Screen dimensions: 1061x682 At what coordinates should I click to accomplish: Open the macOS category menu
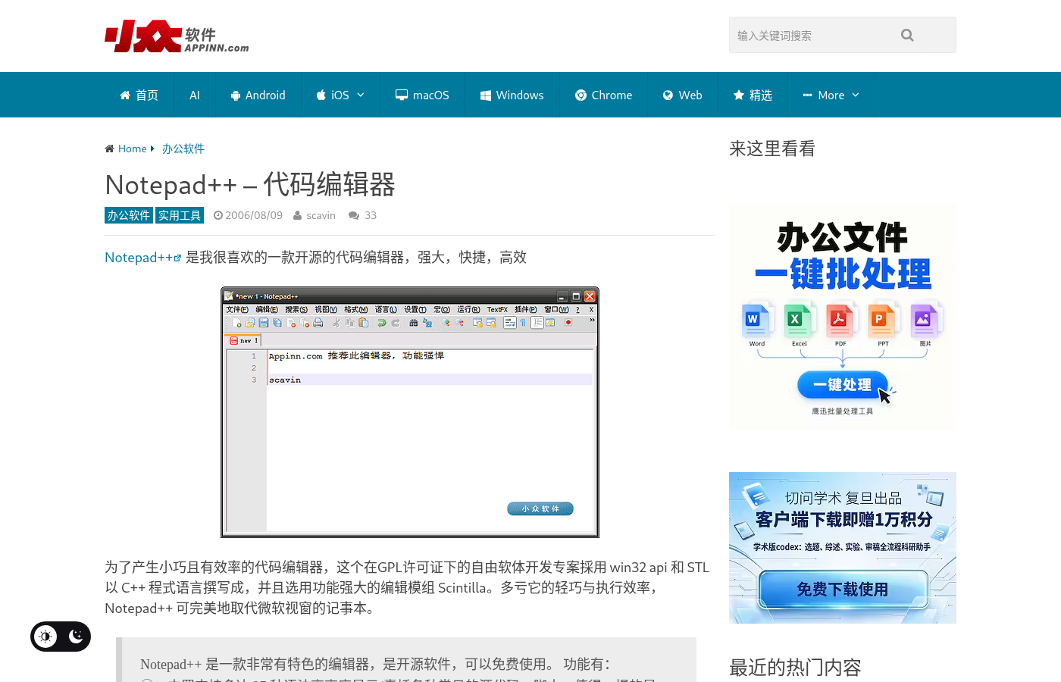422,95
